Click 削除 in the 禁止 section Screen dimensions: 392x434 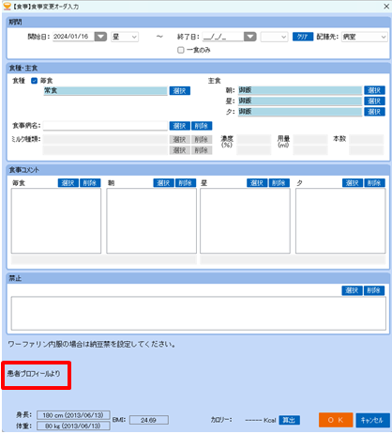coord(374,290)
